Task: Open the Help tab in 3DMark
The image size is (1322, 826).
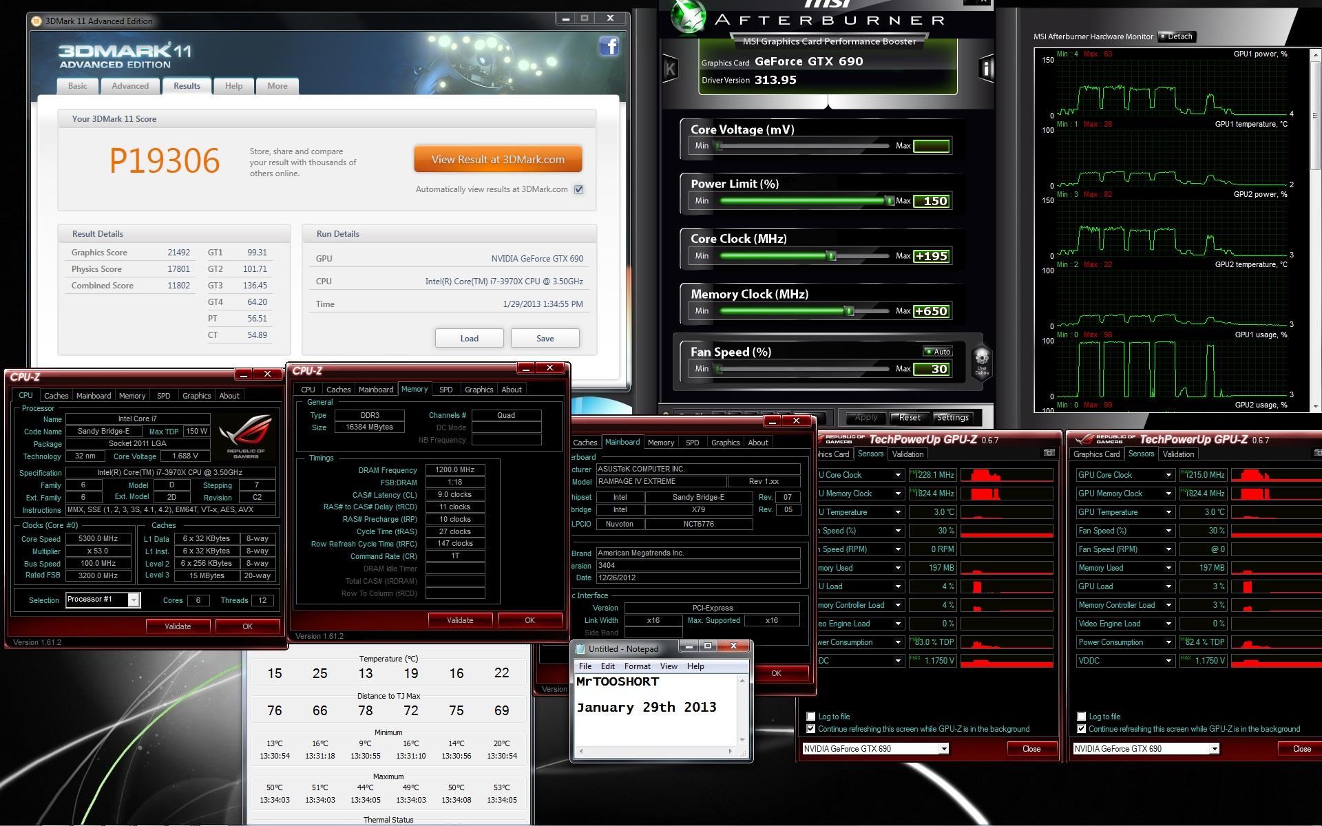Action: [233, 86]
